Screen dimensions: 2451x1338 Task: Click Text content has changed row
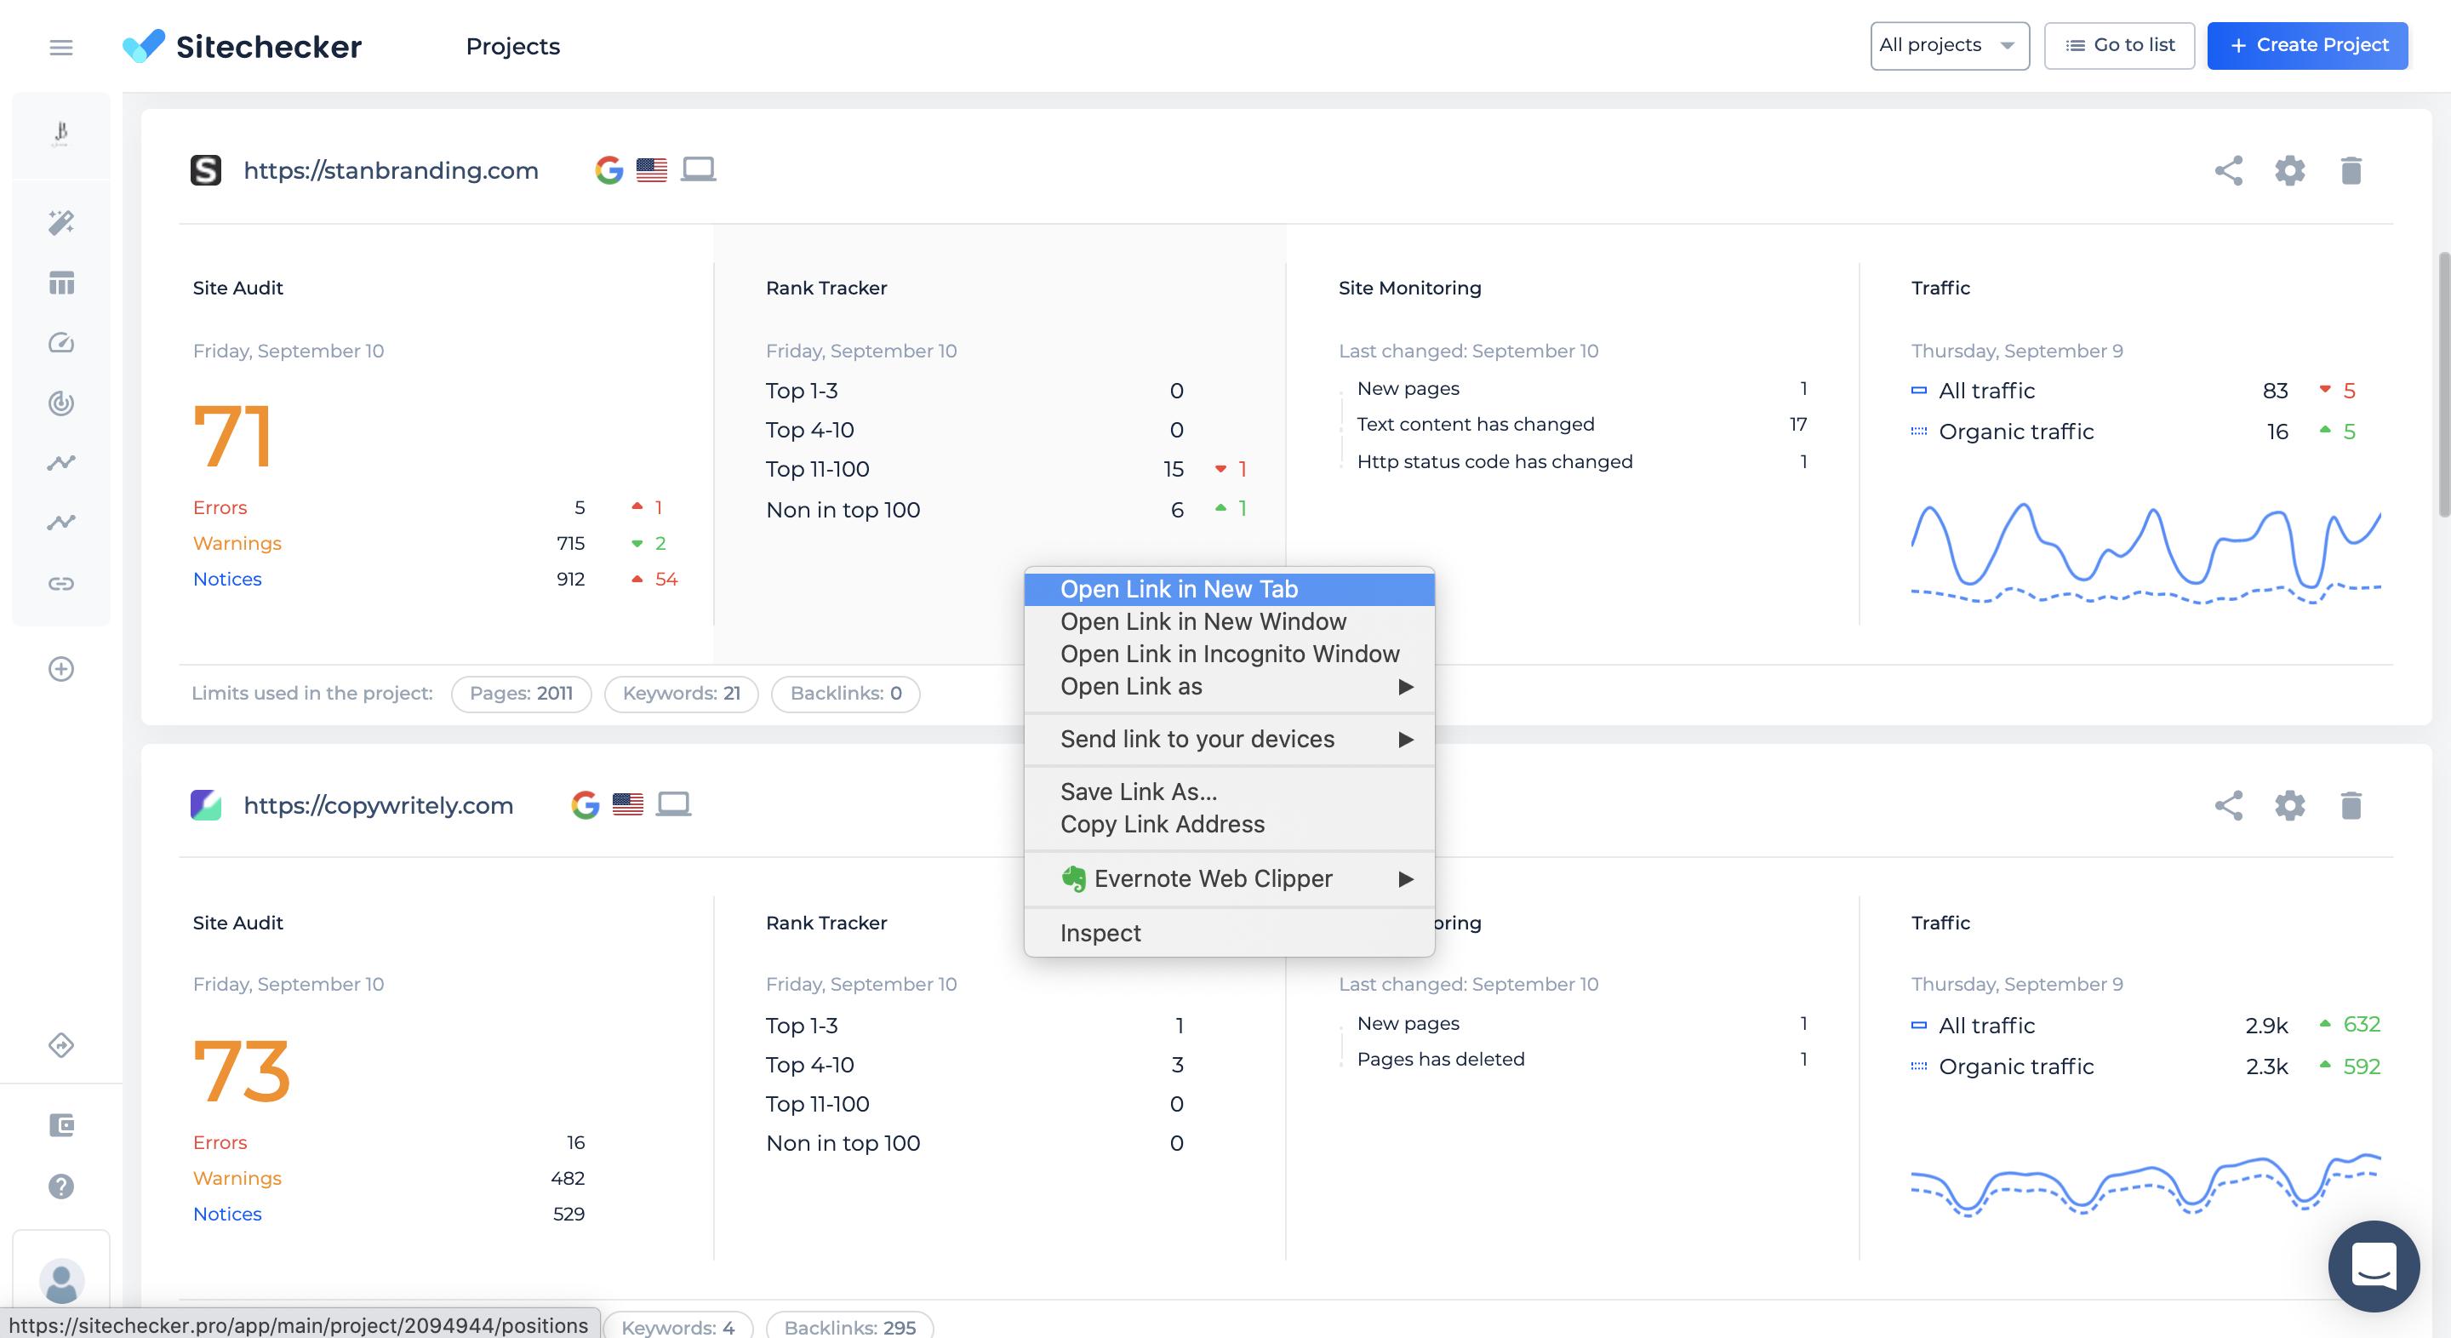pyautogui.click(x=1581, y=425)
